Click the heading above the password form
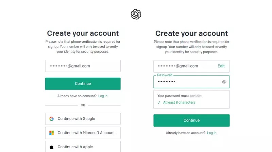Screen dimensions: 272x152 click(x=191, y=34)
